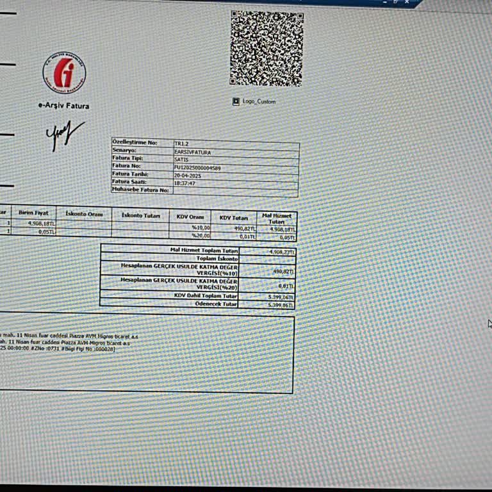Click the red GİB logo emblem
Screen dimensions: 492x492
pyautogui.click(x=64, y=73)
